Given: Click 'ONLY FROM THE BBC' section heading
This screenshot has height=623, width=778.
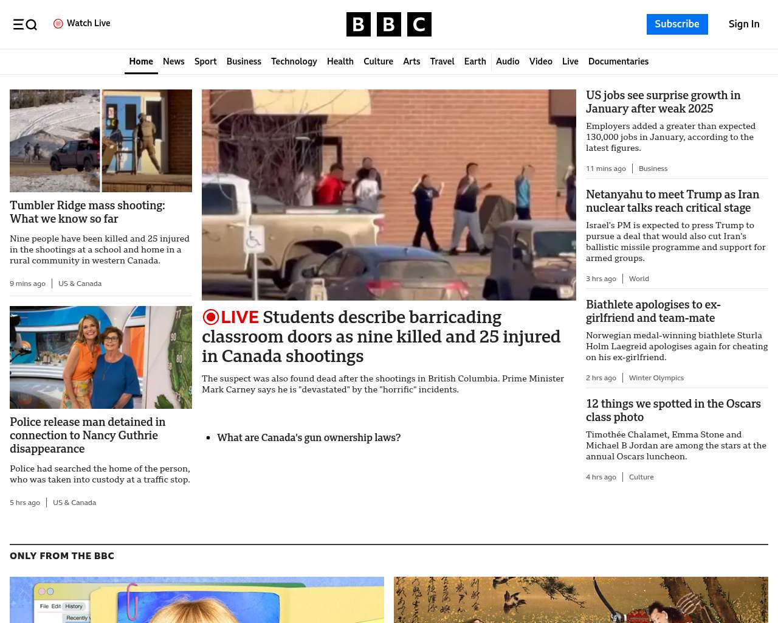Looking at the screenshot, I should coord(62,556).
